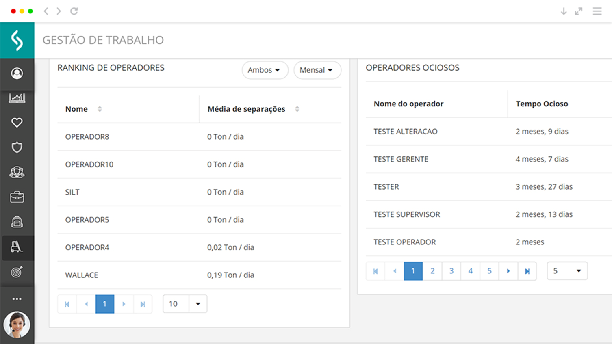
Task: Click the Nome do operador header
Action: pos(408,104)
